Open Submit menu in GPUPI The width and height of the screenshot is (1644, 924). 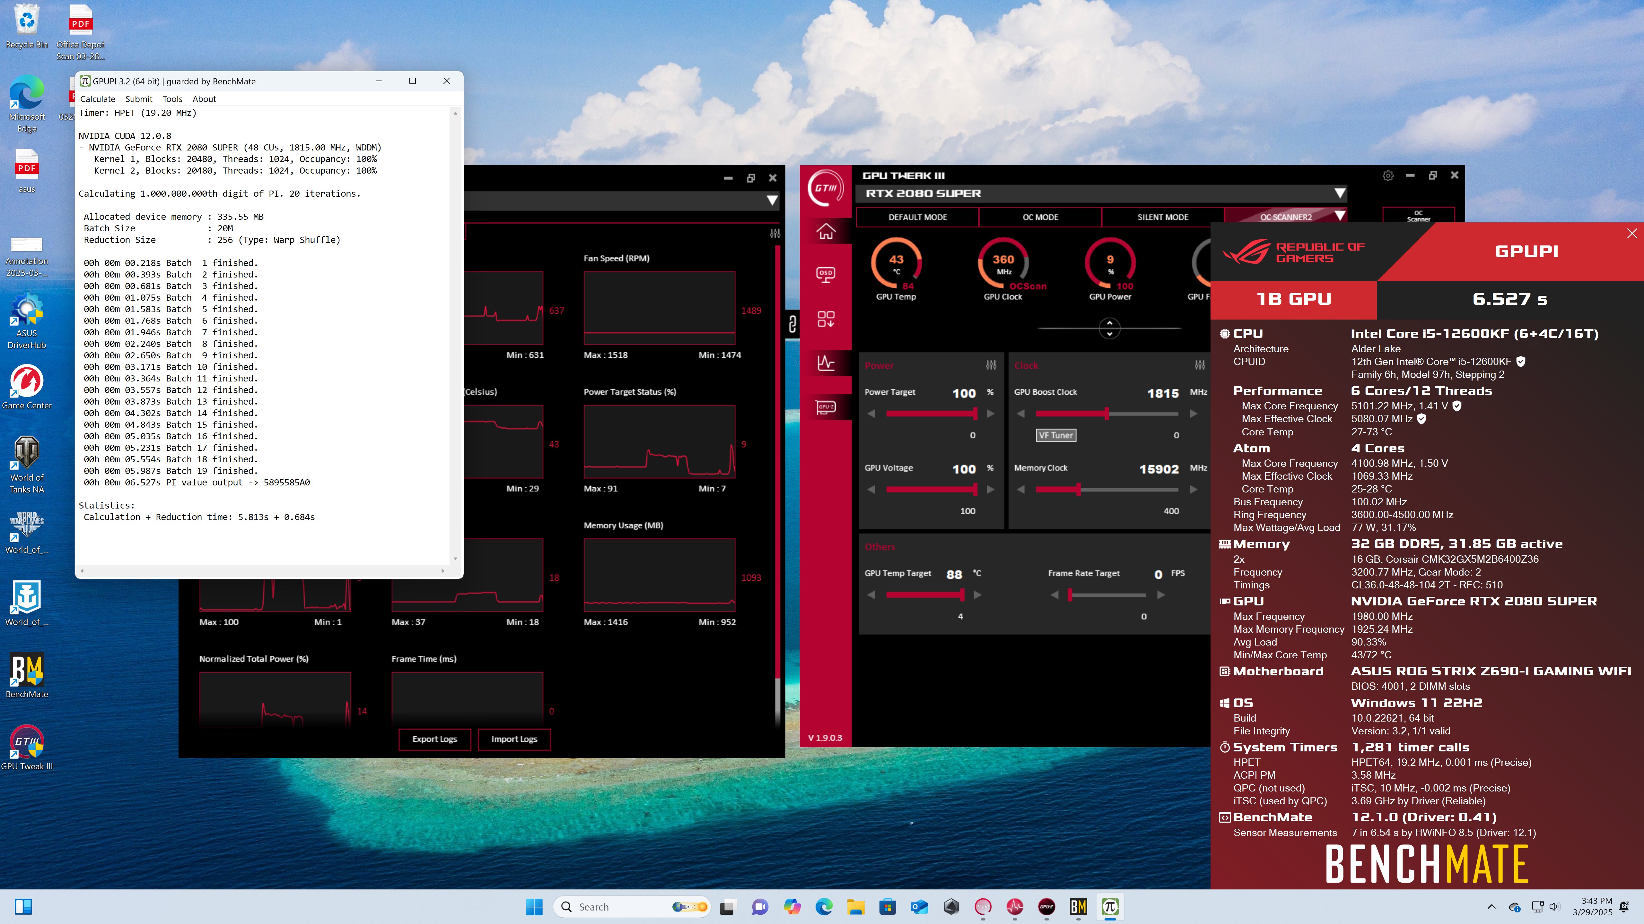pos(138,99)
